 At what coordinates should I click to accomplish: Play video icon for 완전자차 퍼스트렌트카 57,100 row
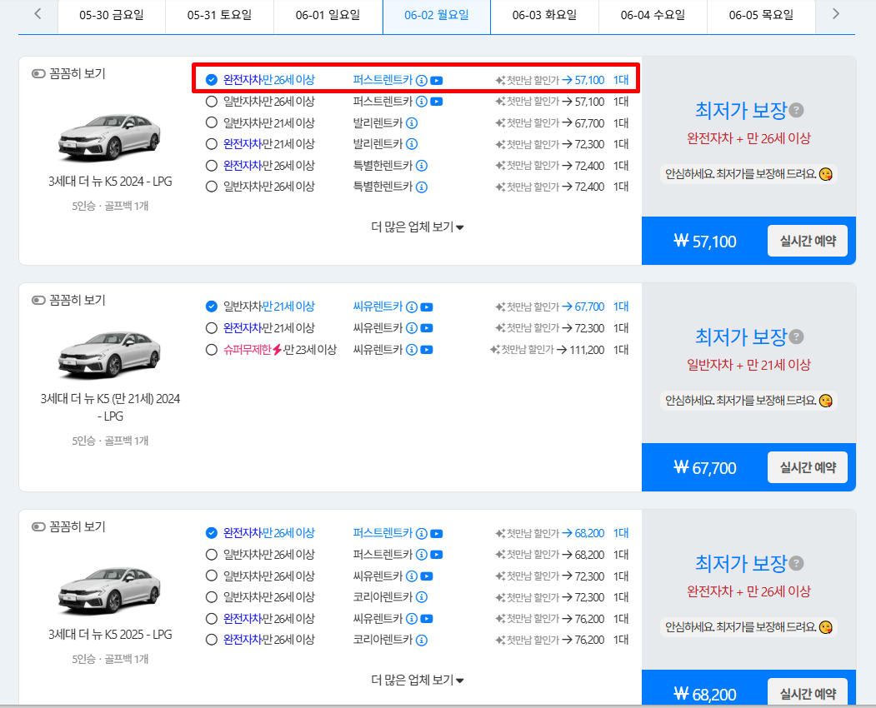click(437, 81)
